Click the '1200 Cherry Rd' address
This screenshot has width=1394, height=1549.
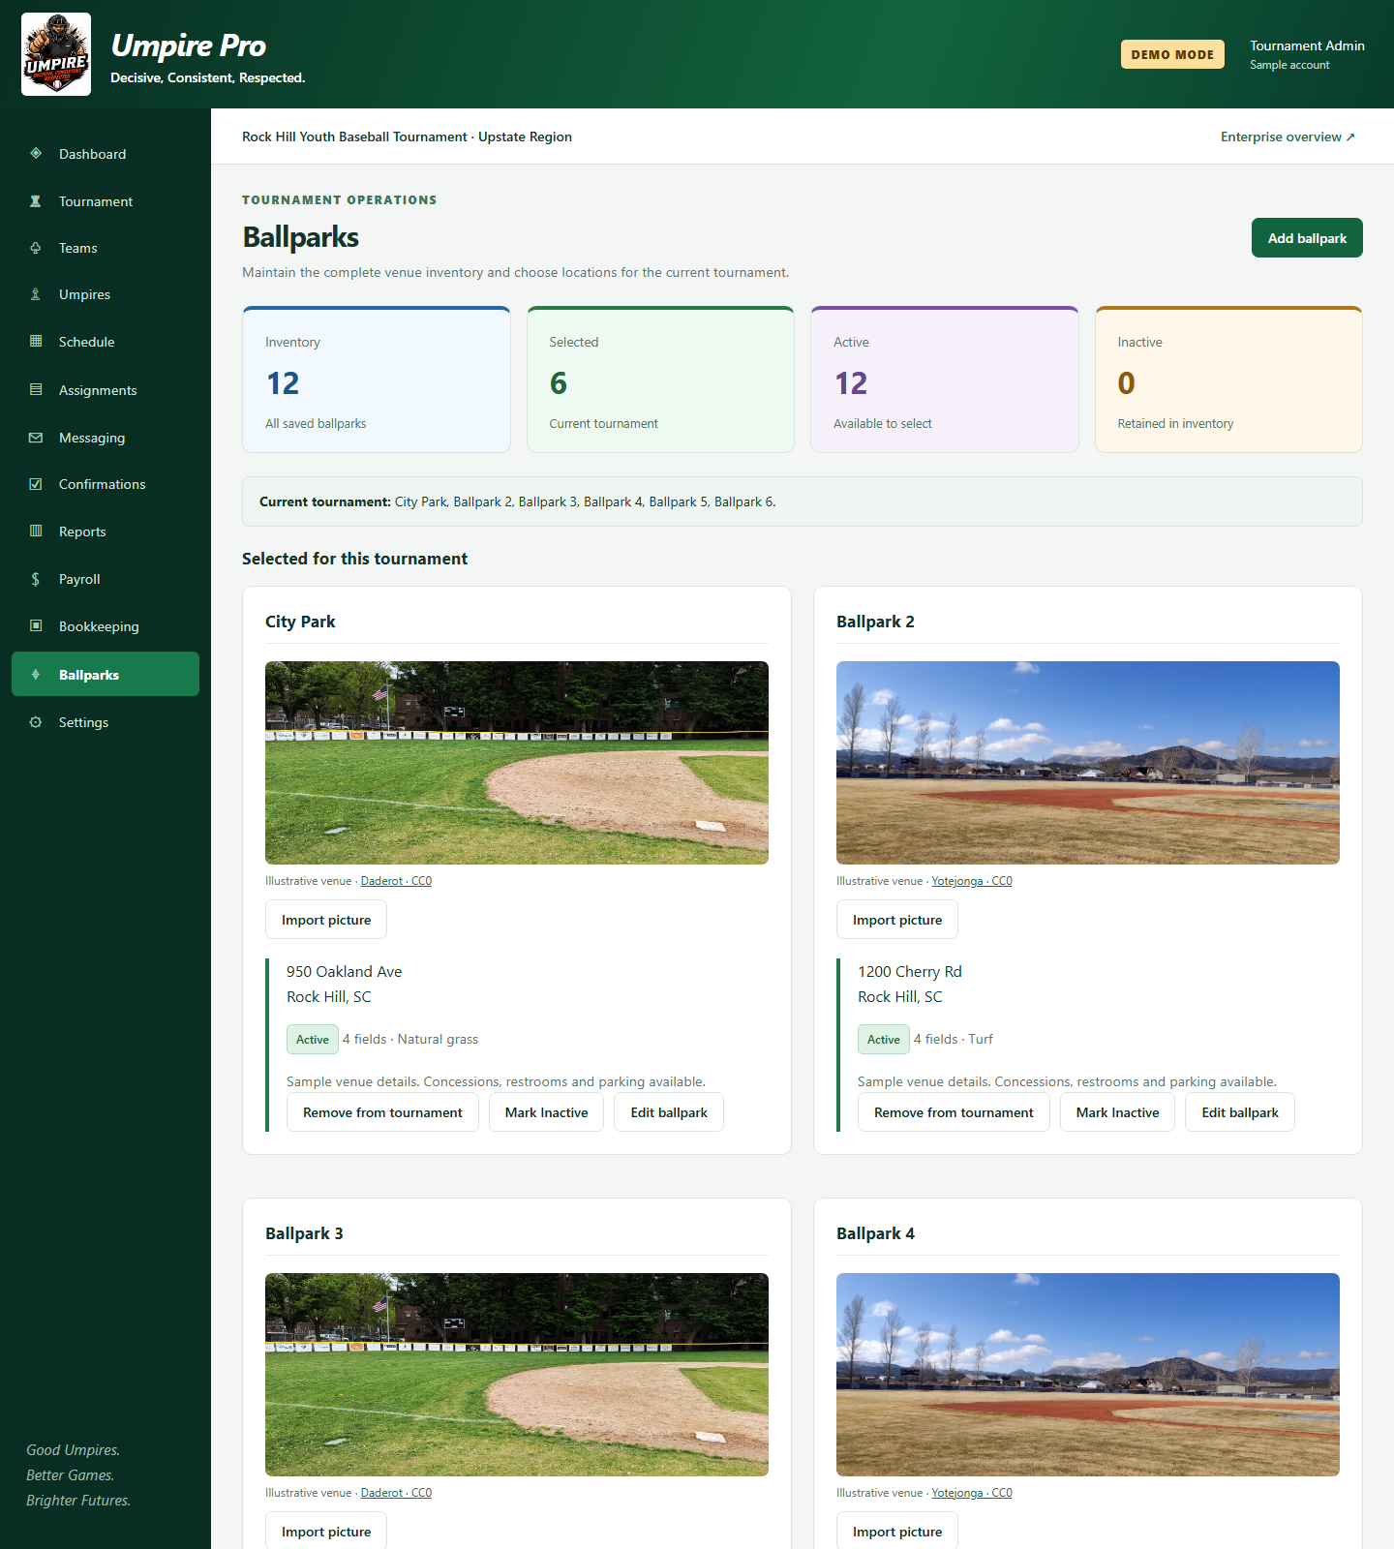[910, 971]
